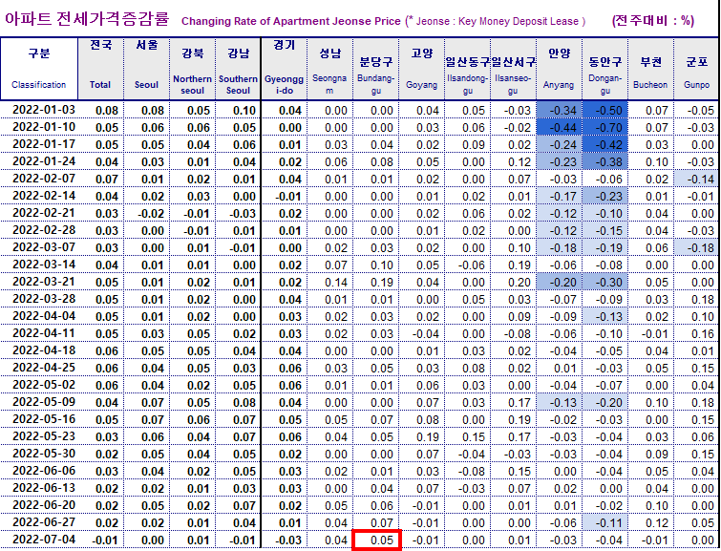This screenshot has height=551, width=721.
Task: Click the title 아파트 전세가격증감률
Action: 87,19
